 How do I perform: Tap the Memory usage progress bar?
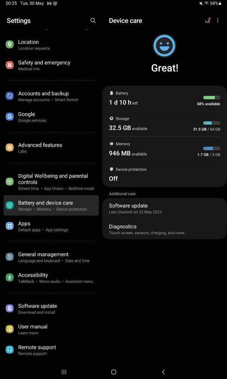point(212,148)
